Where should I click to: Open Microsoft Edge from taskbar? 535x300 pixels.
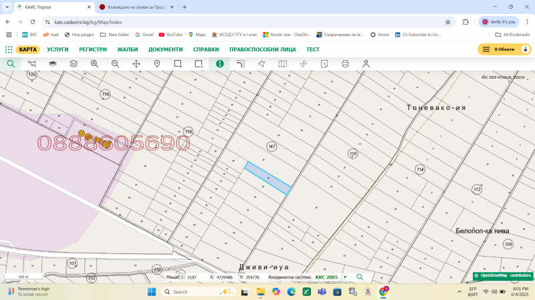pos(291,292)
